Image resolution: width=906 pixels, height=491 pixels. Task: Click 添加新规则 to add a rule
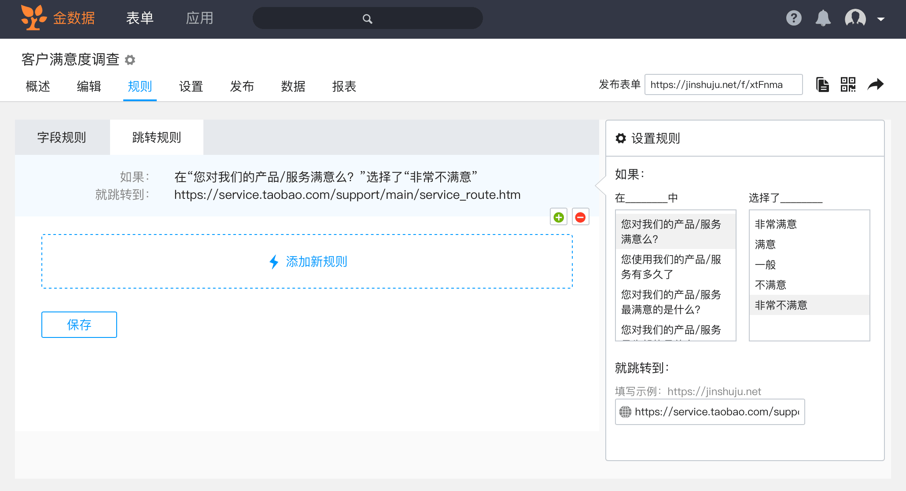[307, 262]
